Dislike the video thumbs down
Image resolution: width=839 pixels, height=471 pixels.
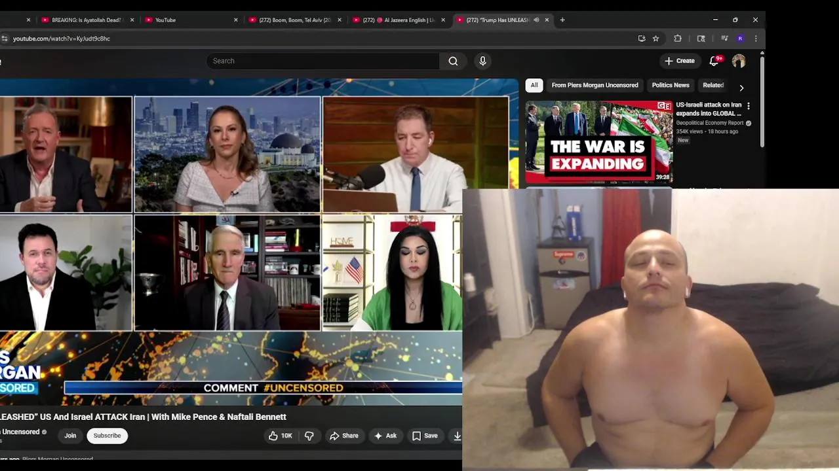coord(309,436)
